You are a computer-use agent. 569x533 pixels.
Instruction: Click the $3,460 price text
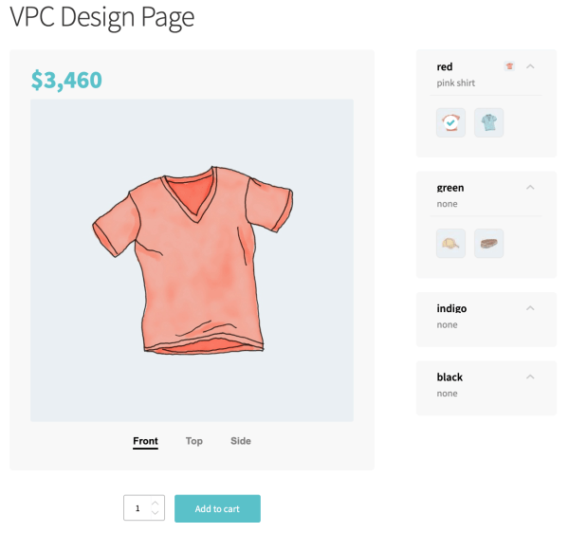(66, 81)
